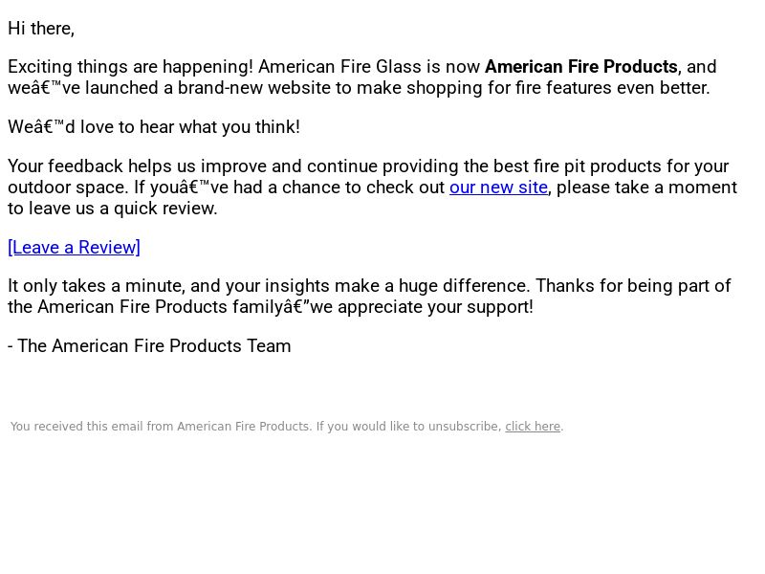Click 'Thanks for being part of' text
The height and width of the screenshot is (574, 765).
click(x=633, y=285)
